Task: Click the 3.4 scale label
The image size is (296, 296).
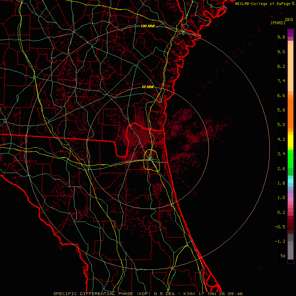Action: point(281,154)
